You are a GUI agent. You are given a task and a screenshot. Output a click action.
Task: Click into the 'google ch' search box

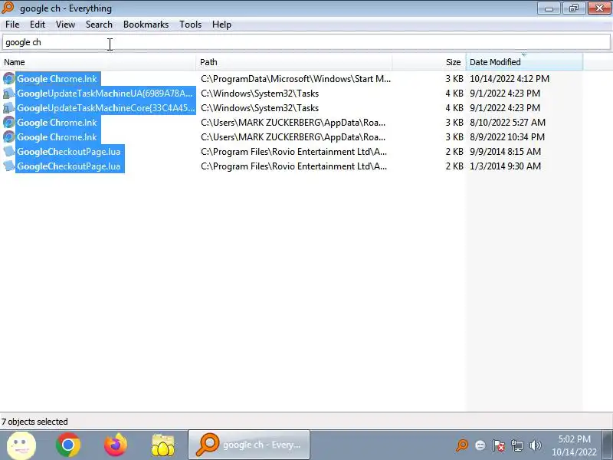[306, 42]
